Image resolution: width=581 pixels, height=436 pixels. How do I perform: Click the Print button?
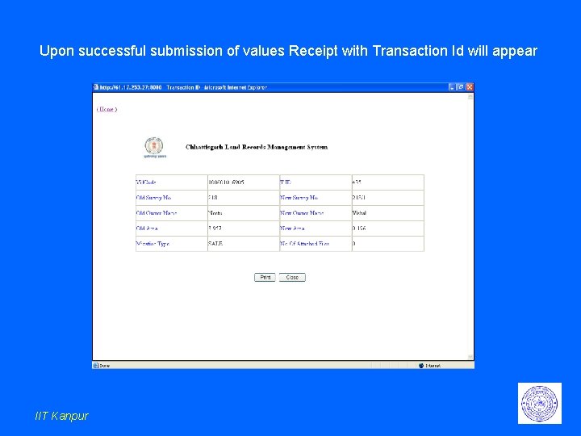[x=265, y=277]
